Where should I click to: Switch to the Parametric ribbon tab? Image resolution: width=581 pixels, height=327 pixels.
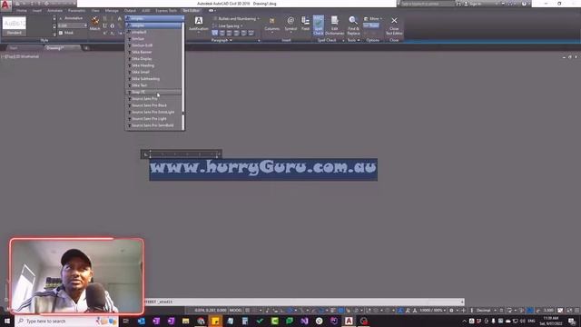76,11
